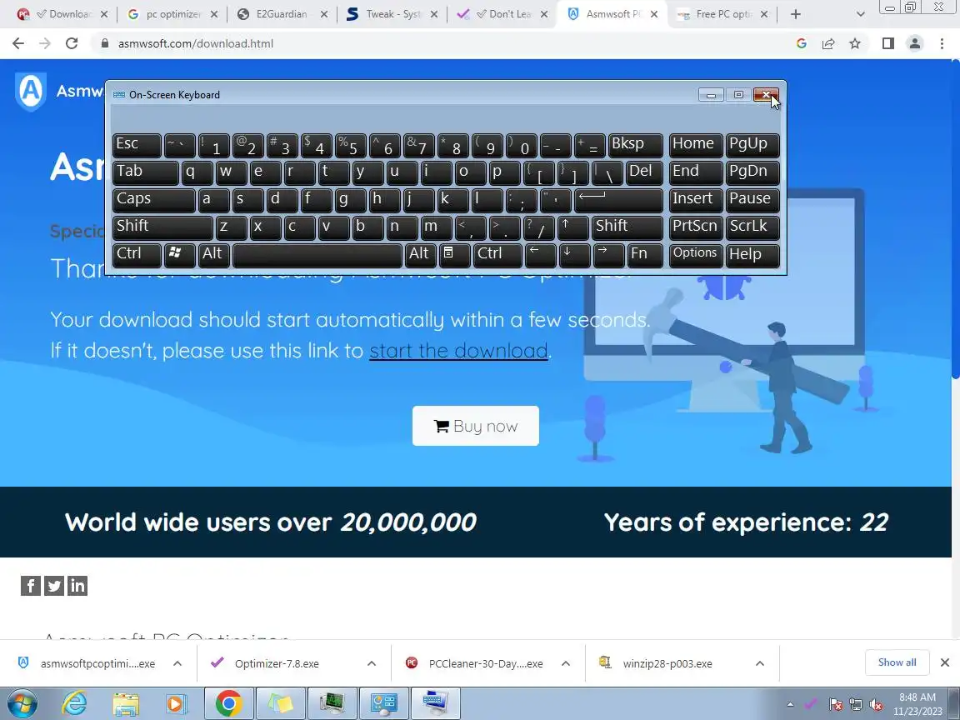Switch to the E2Guardian tab
The height and width of the screenshot is (720, 960).
tap(282, 14)
